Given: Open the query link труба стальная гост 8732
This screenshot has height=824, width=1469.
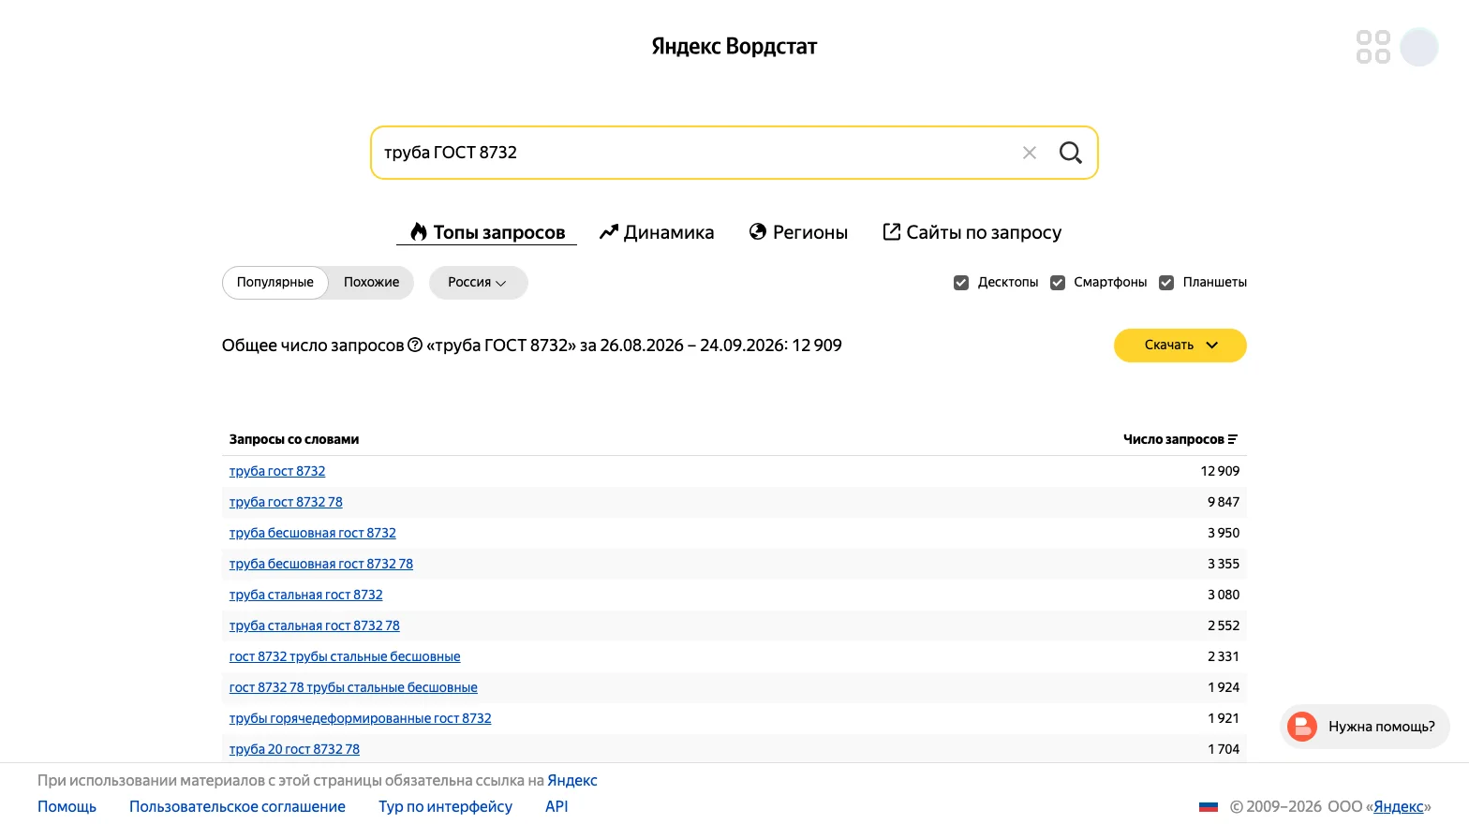Looking at the screenshot, I should [306, 595].
